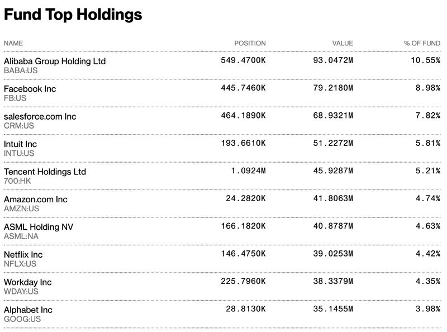Viewport: 447px width, 332px height.
Task: Select the Intuit Inc holding
Action: pos(21,144)
